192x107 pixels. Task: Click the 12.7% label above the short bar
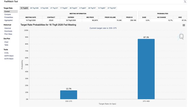69,89
